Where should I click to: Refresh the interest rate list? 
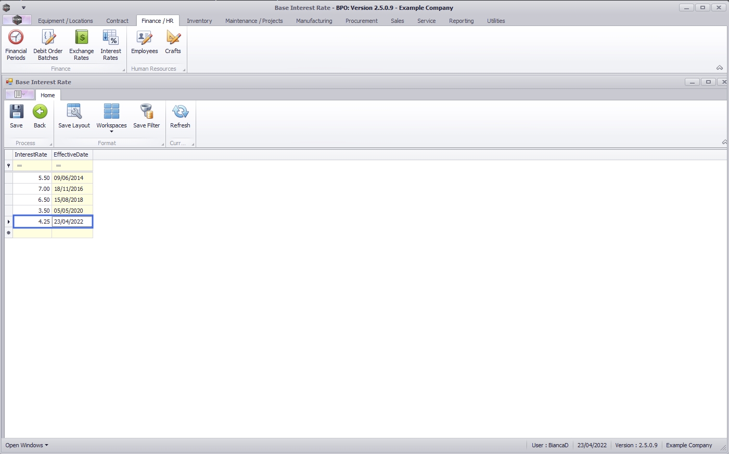(181, 116)
